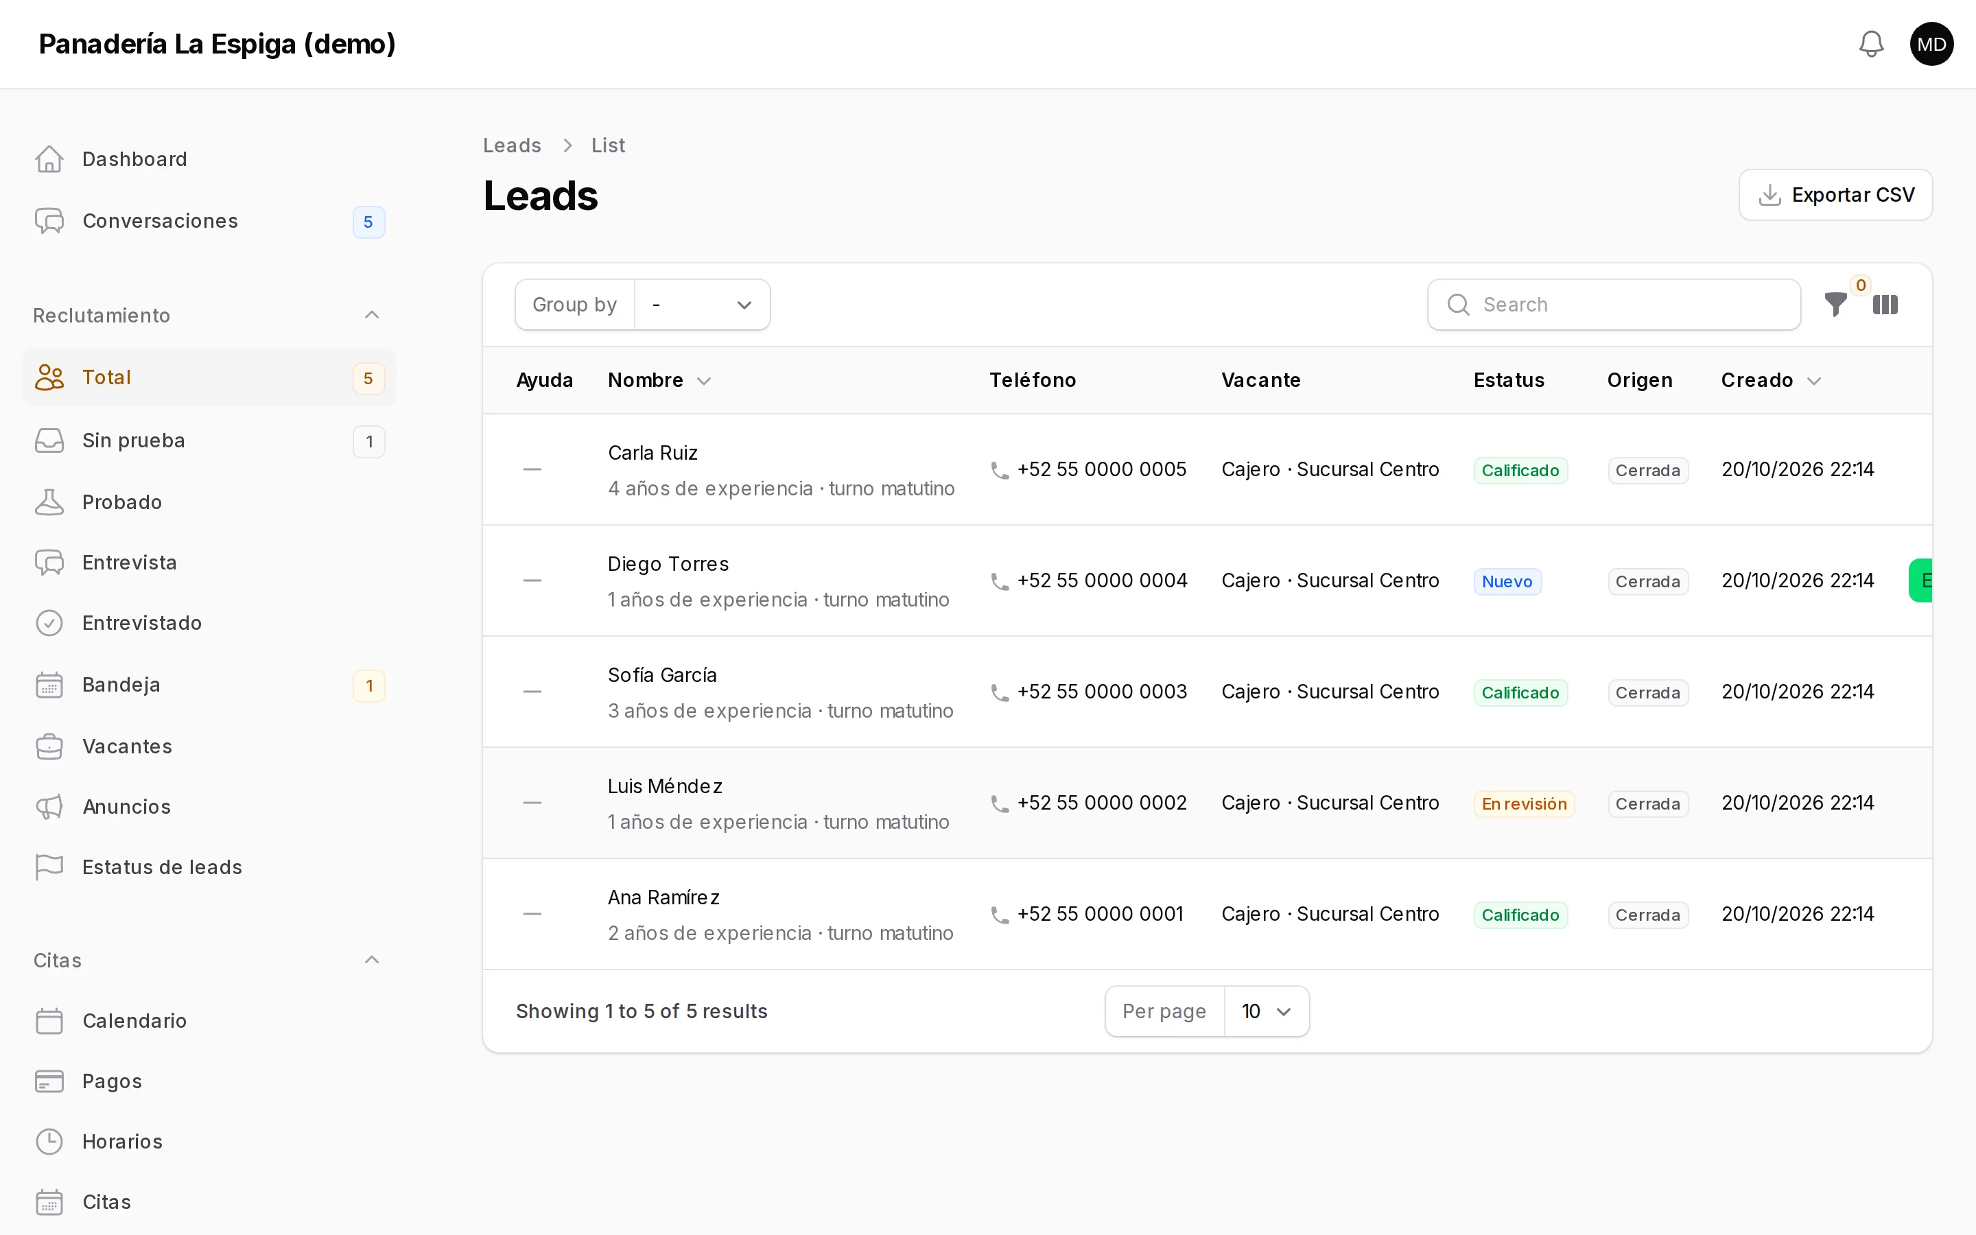The height and width of the screenshot is (1235, 1976).
Task: Open the Per page dropdown
Action: point(1267,1011)
